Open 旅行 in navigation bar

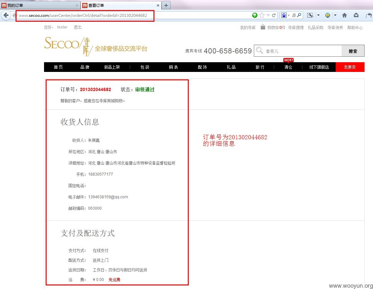pyautogui.click(x=260, y=67)
